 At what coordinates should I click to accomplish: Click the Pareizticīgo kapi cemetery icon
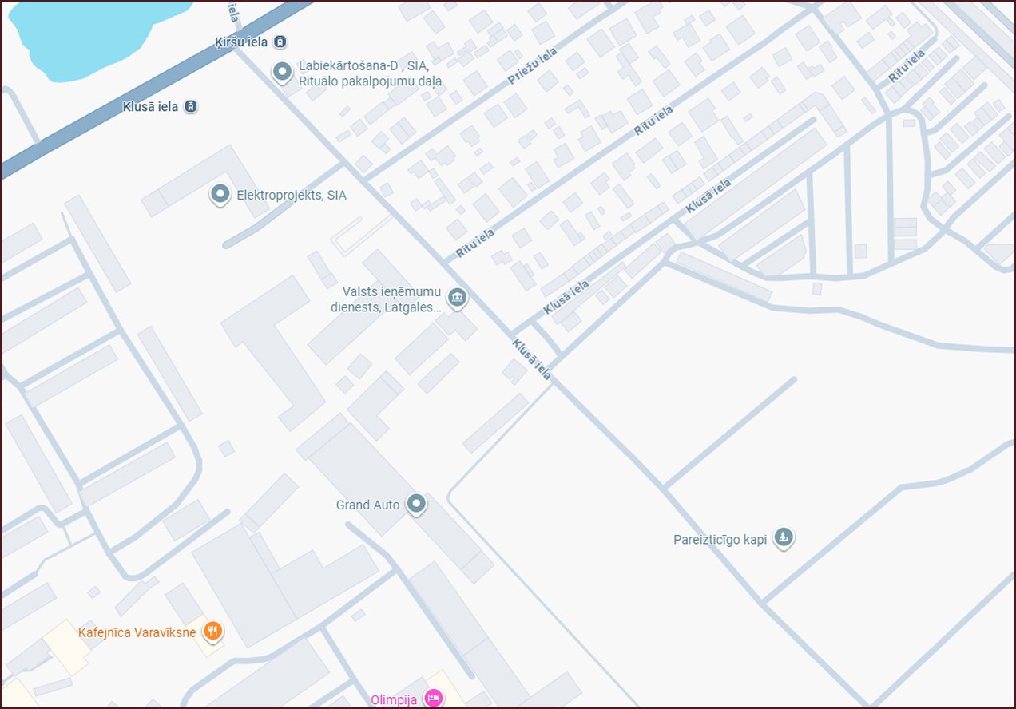(x=785, y=538)
